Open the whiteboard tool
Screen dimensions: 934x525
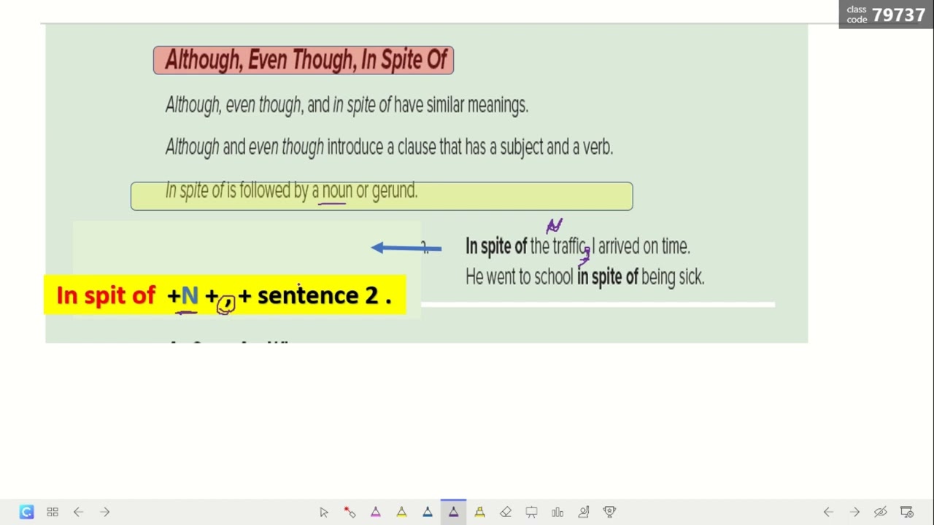[x=531, y=512]
